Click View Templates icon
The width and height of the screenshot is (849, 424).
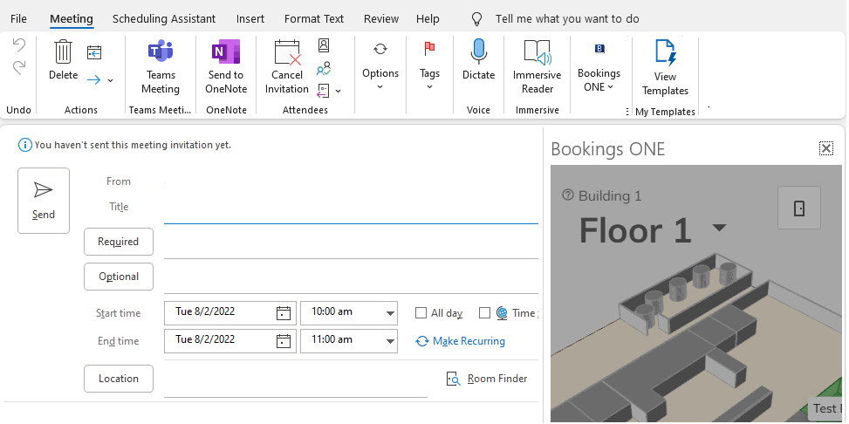[x=665, y=54]
